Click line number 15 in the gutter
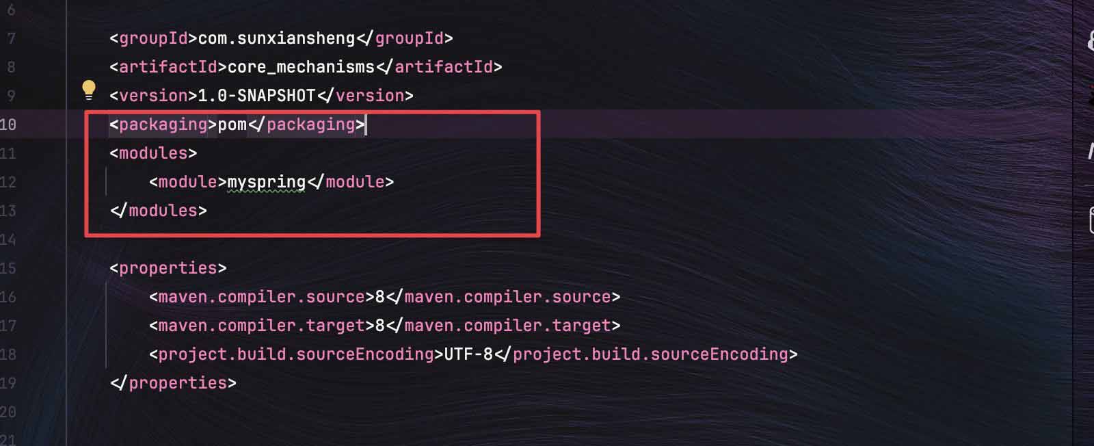The image size is (1094, 446). click(8, 268)
